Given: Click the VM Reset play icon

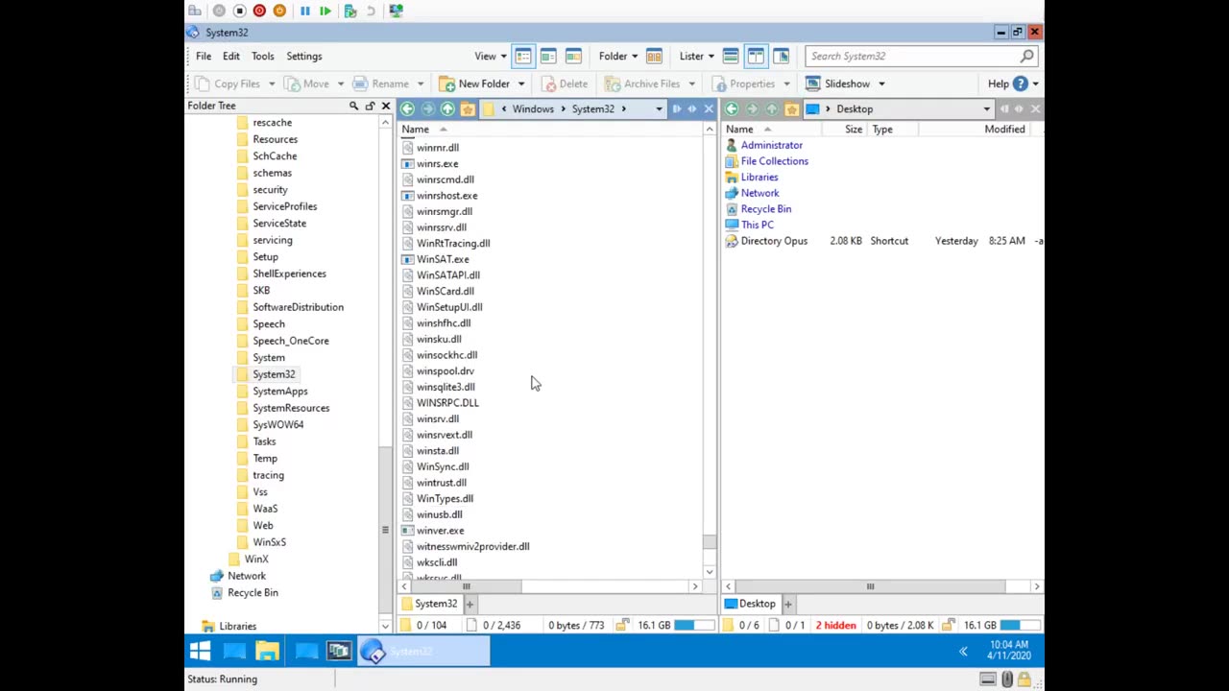Looking at the screenshot, I should tap(325, 11).
